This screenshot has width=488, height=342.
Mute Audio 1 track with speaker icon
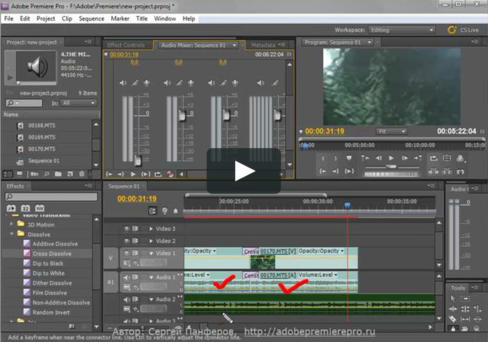click(x=127, y=277)
